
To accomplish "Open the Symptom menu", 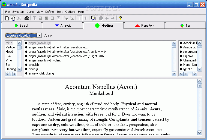I will tap(18, 12).
